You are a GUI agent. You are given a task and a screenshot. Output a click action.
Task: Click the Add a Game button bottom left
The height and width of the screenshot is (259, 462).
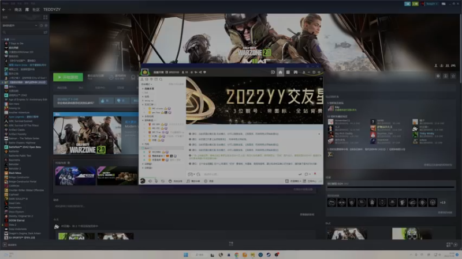[10, 245]
